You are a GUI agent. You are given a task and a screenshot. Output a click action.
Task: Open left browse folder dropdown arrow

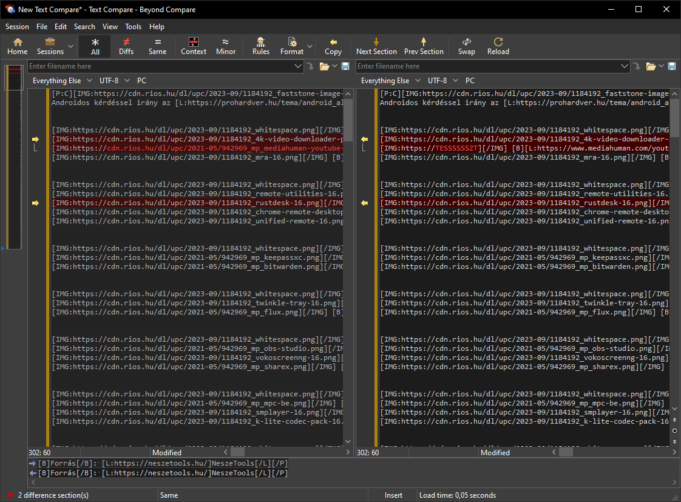coord(334,66)
